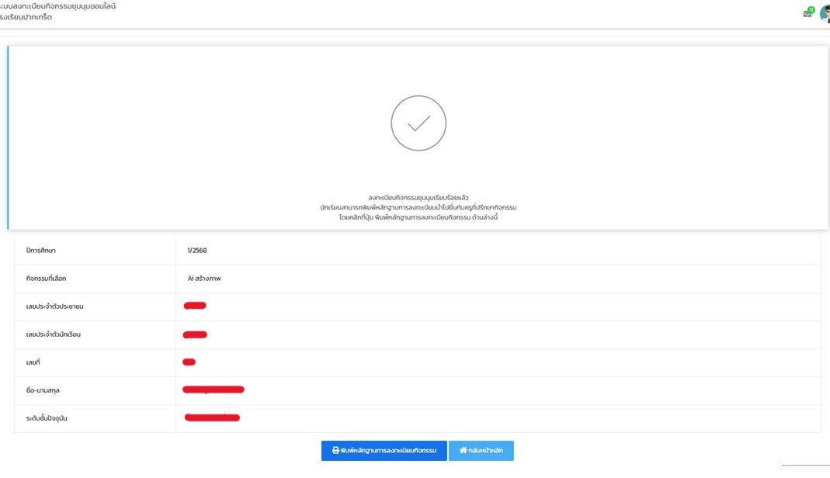Click the redacted ชื่อ-นามสกุล value
Screen dimensions: 830x478
coord(214,390)
